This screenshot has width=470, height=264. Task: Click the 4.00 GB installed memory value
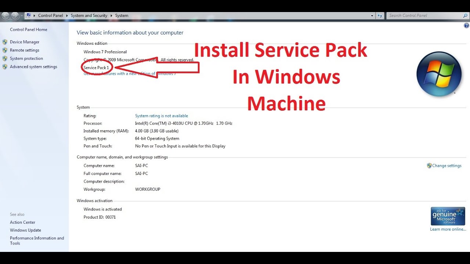157,131
